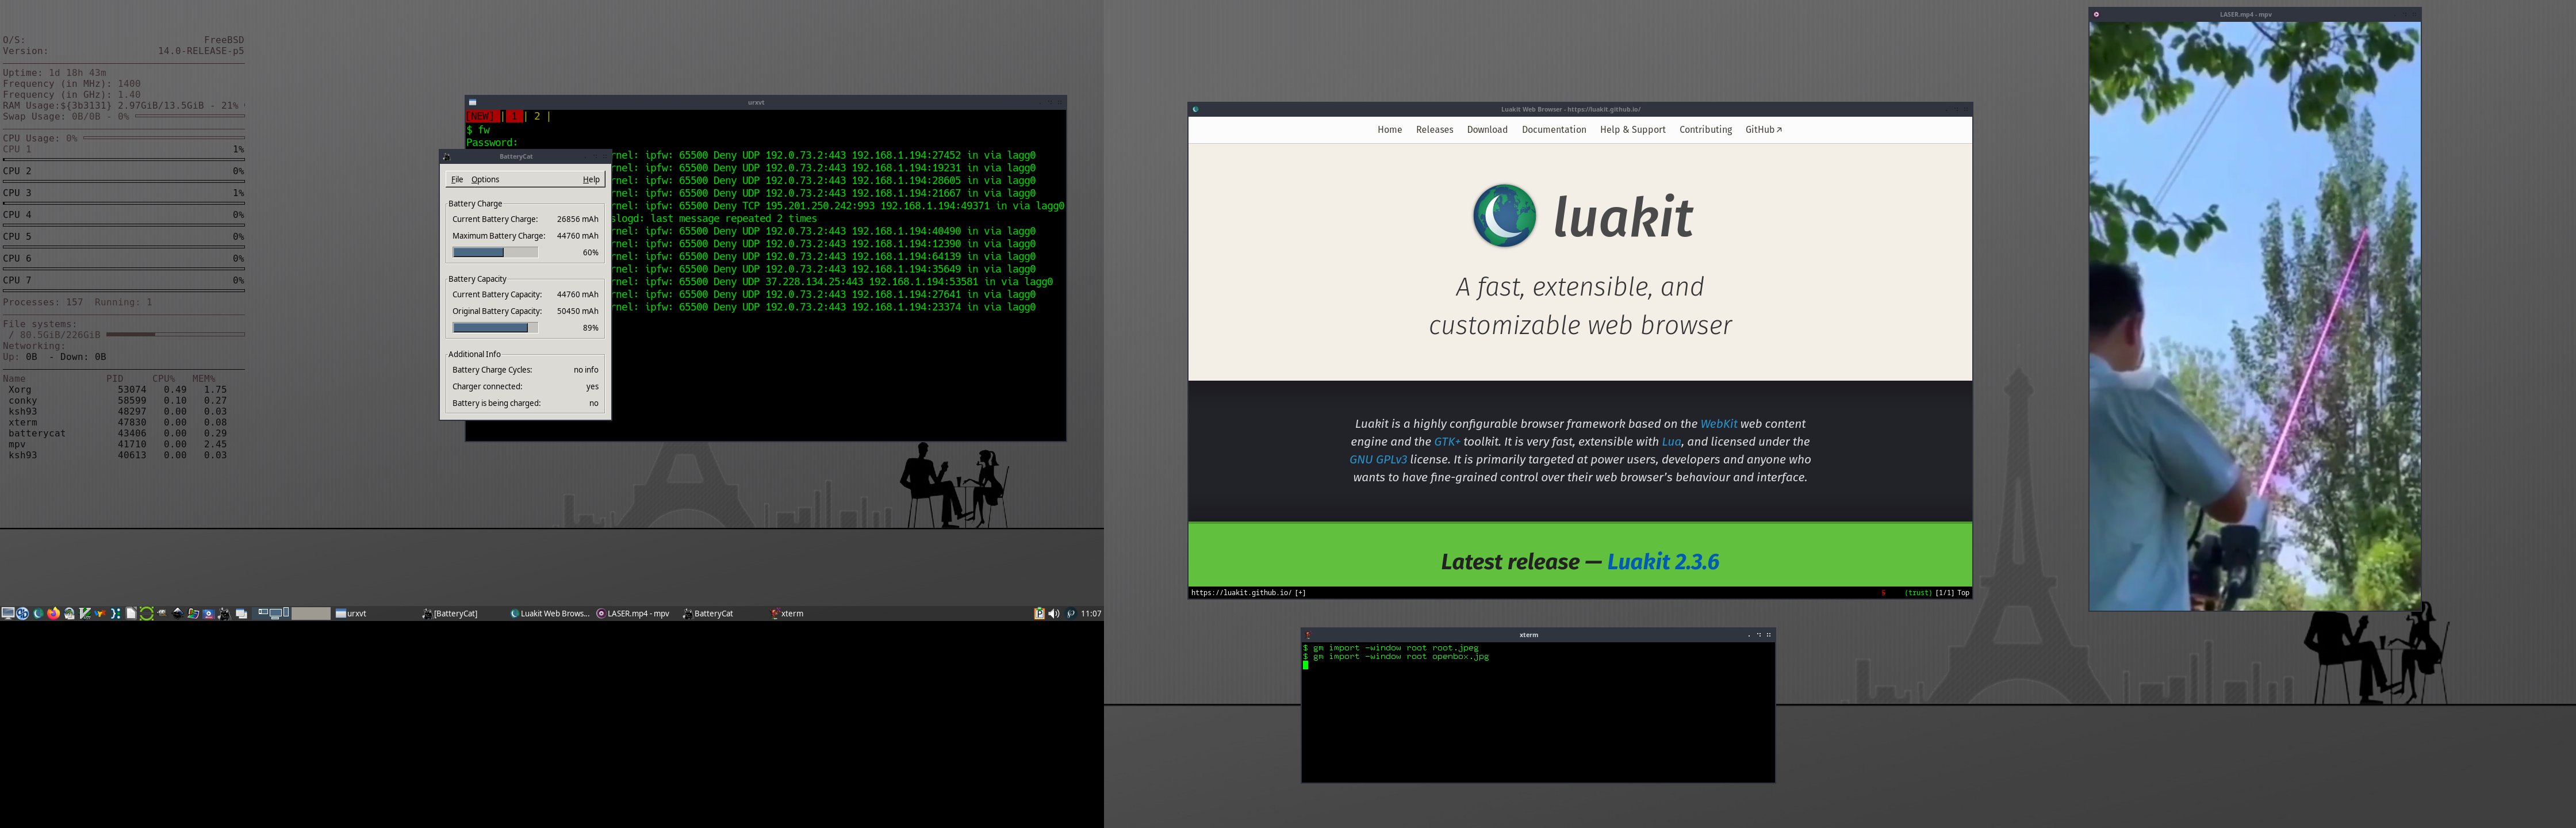The image size is (2576, 828).
Task: Switch to the current desktop in pager
Action: [271, 613]
